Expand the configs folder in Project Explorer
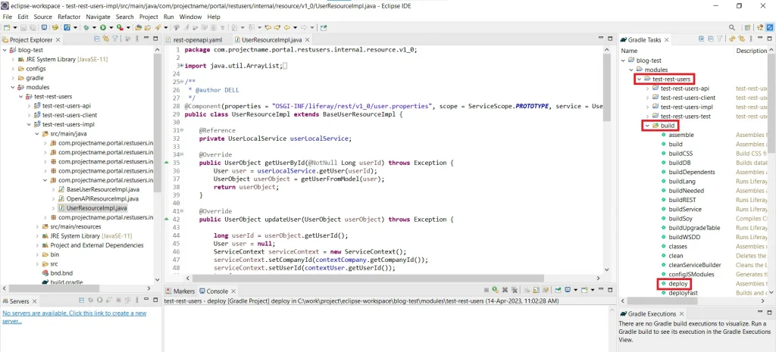 [13, 69]
